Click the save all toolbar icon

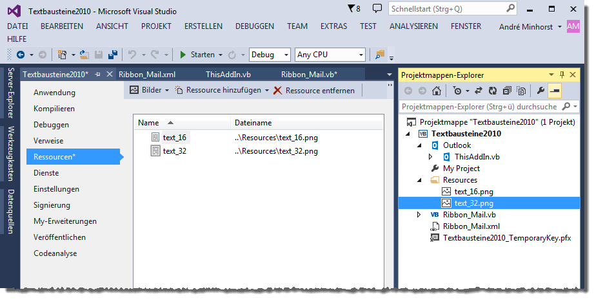pyautogui.click(x=112, y=55)
